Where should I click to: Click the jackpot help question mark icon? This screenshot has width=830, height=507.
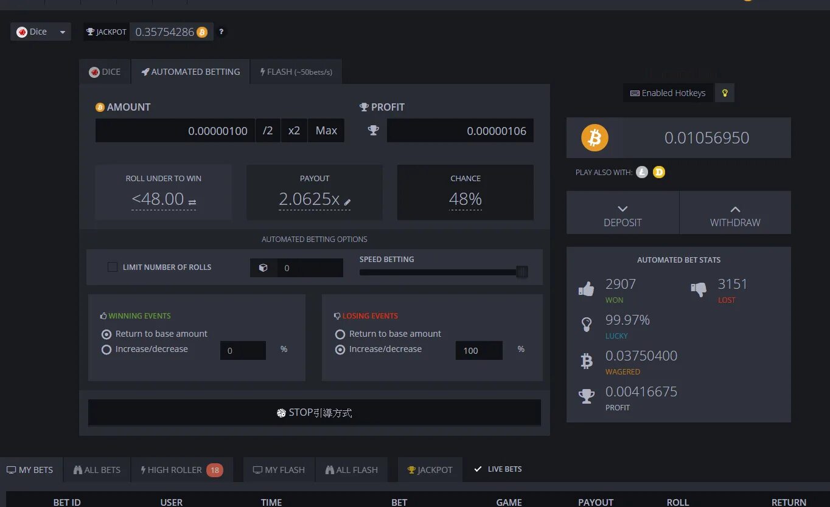click(221, 32)
